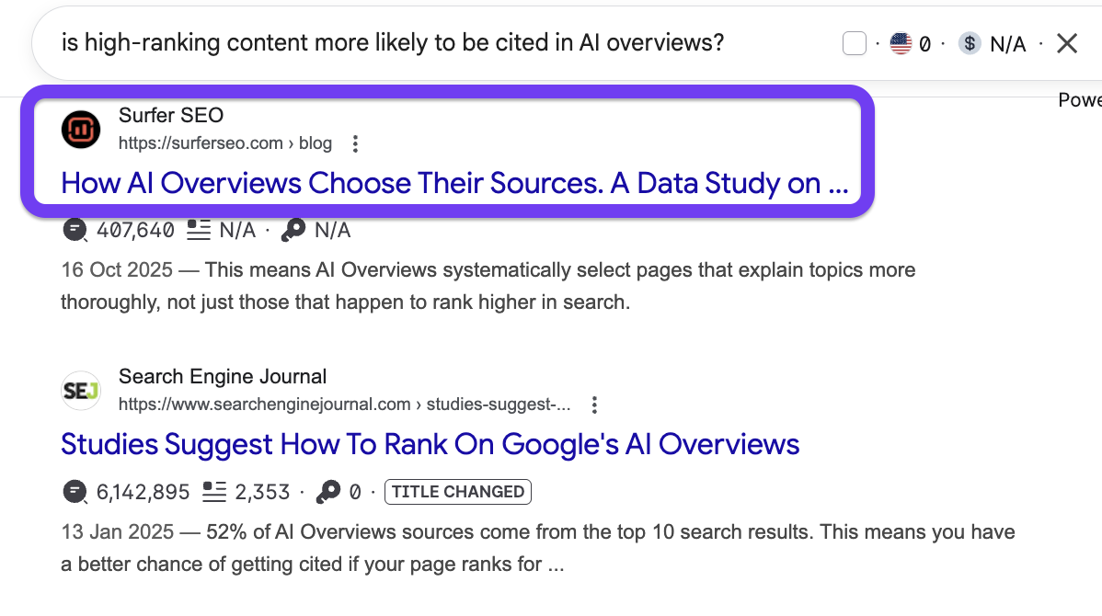
Task: Open the Surfer SEO result options menu
Action: (x=356, y=143)
